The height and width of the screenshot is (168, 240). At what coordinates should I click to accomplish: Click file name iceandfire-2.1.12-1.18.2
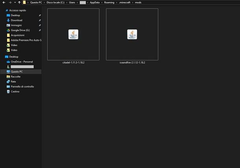[132, 62]
